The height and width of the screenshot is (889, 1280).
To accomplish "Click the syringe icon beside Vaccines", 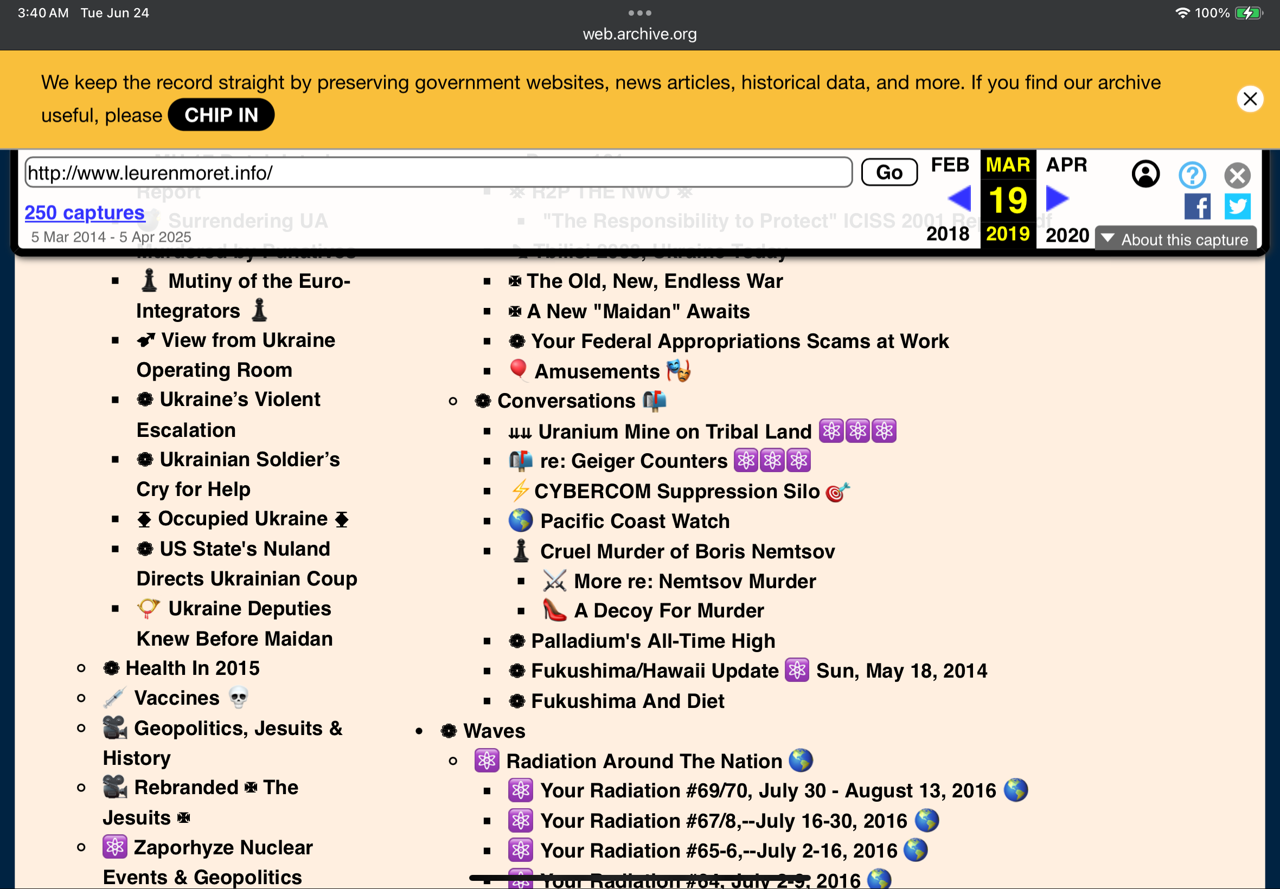I will point(115,698).
